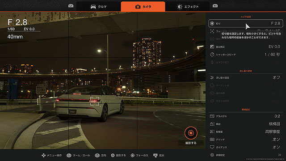Switch to the クルマ tab
The image size is (286, 161).
pos(98,7)
